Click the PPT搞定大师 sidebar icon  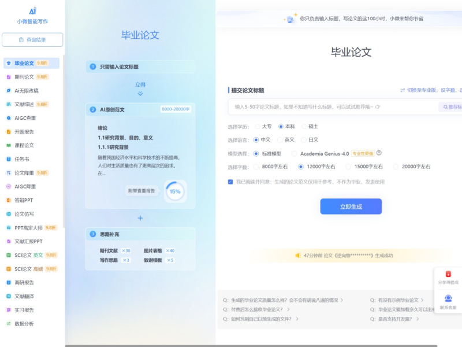[x=9, y=227]
